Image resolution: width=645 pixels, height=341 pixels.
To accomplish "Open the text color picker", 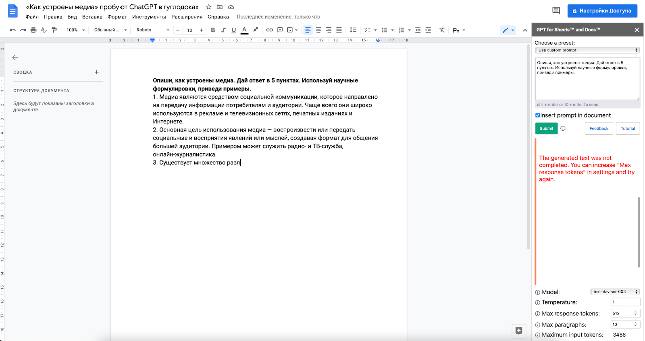I will pos(244,30).
